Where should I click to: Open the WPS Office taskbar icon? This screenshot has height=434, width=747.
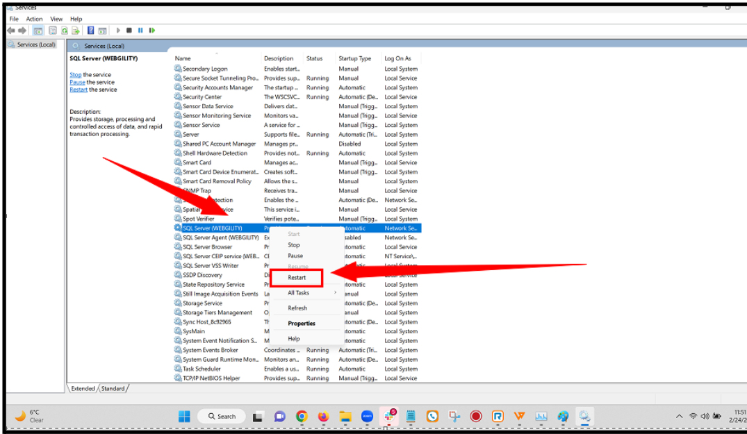[519, 417]
